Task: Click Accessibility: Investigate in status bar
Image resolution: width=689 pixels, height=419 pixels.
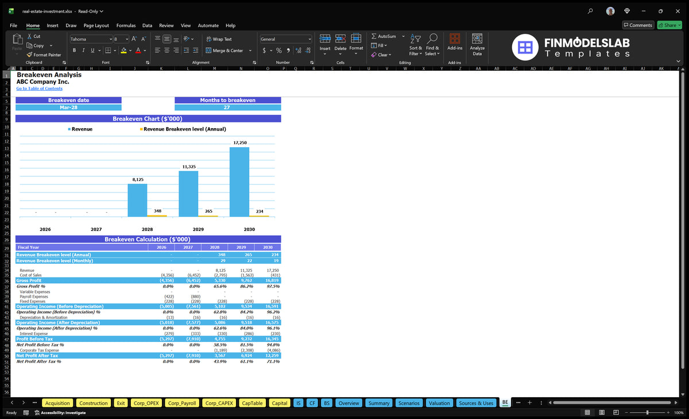Action: [x=60, y=413]
